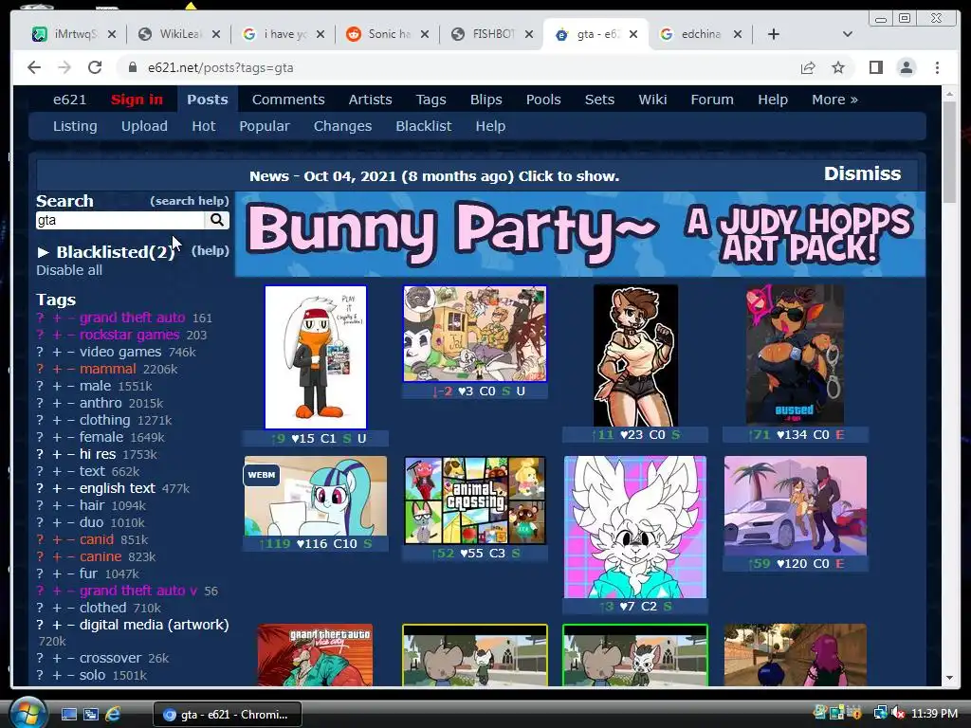This screenshot has width=971, height=728.
Task: Close the FISHBOT tab
Action: [529, 35]
